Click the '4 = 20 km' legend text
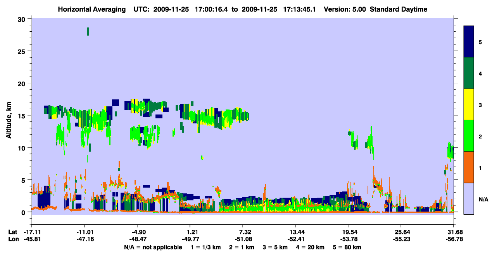The height and width of the screenshot is (258, 504). pyautogui.click(x=311, y=247)
